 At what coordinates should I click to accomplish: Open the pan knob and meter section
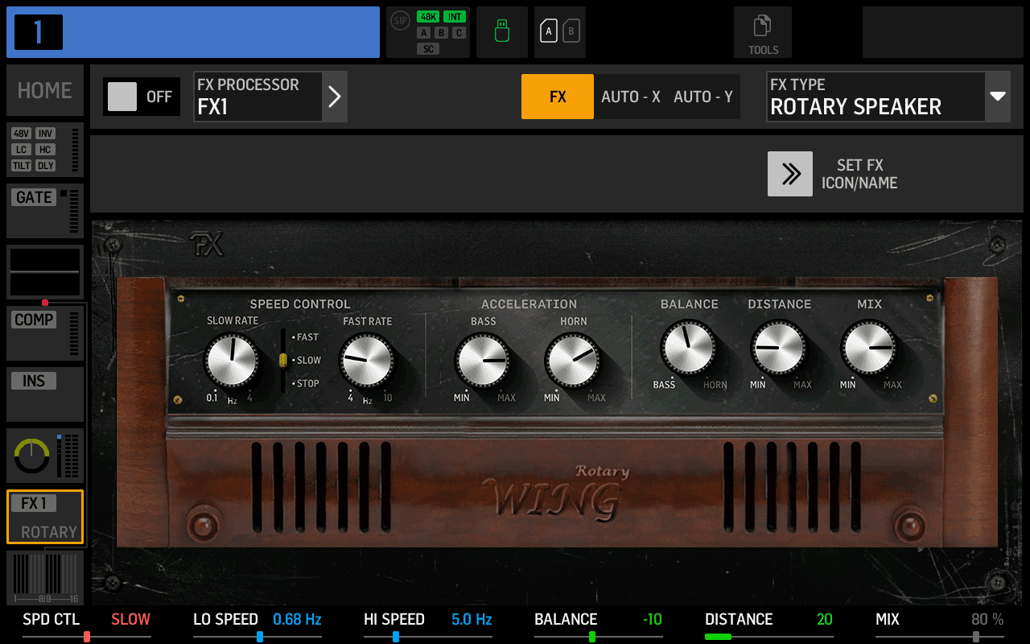pos(45,456)
